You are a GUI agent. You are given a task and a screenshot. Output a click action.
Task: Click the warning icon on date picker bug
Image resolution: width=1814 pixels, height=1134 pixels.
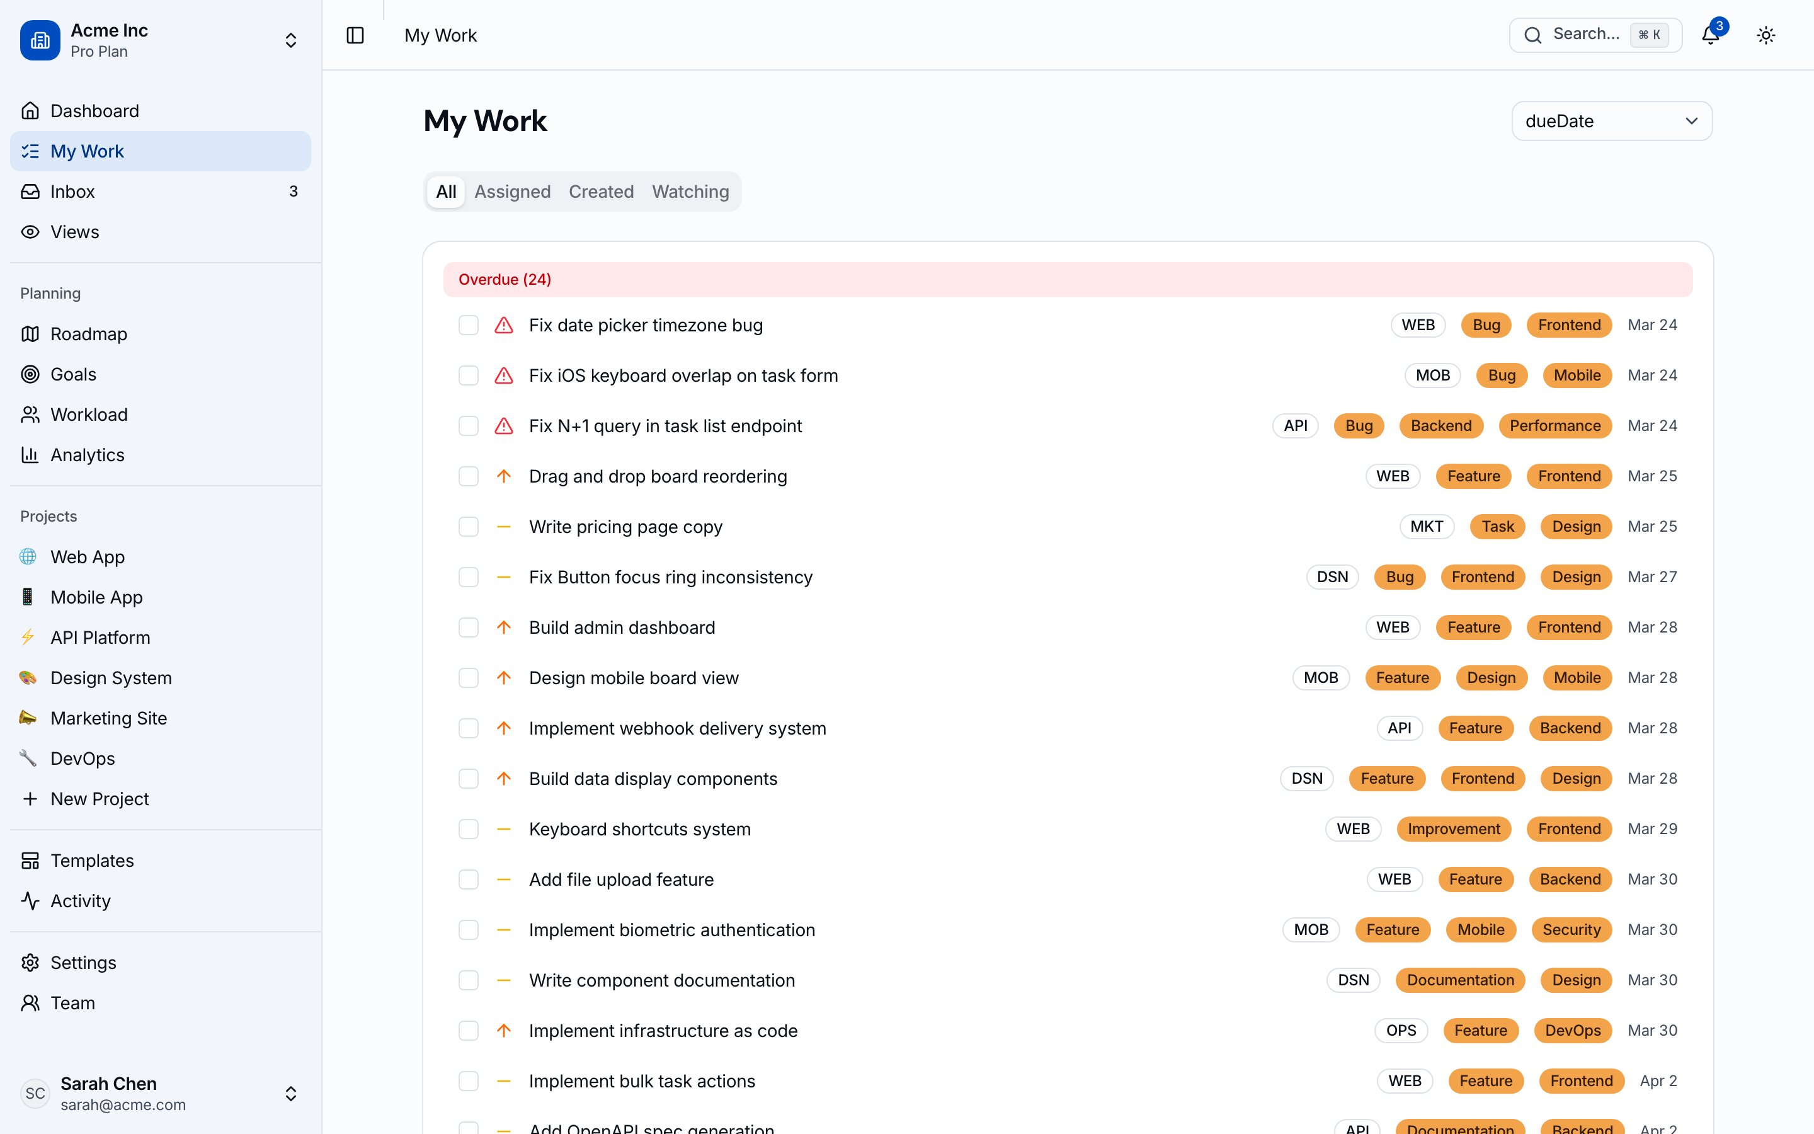pos(503,324)
